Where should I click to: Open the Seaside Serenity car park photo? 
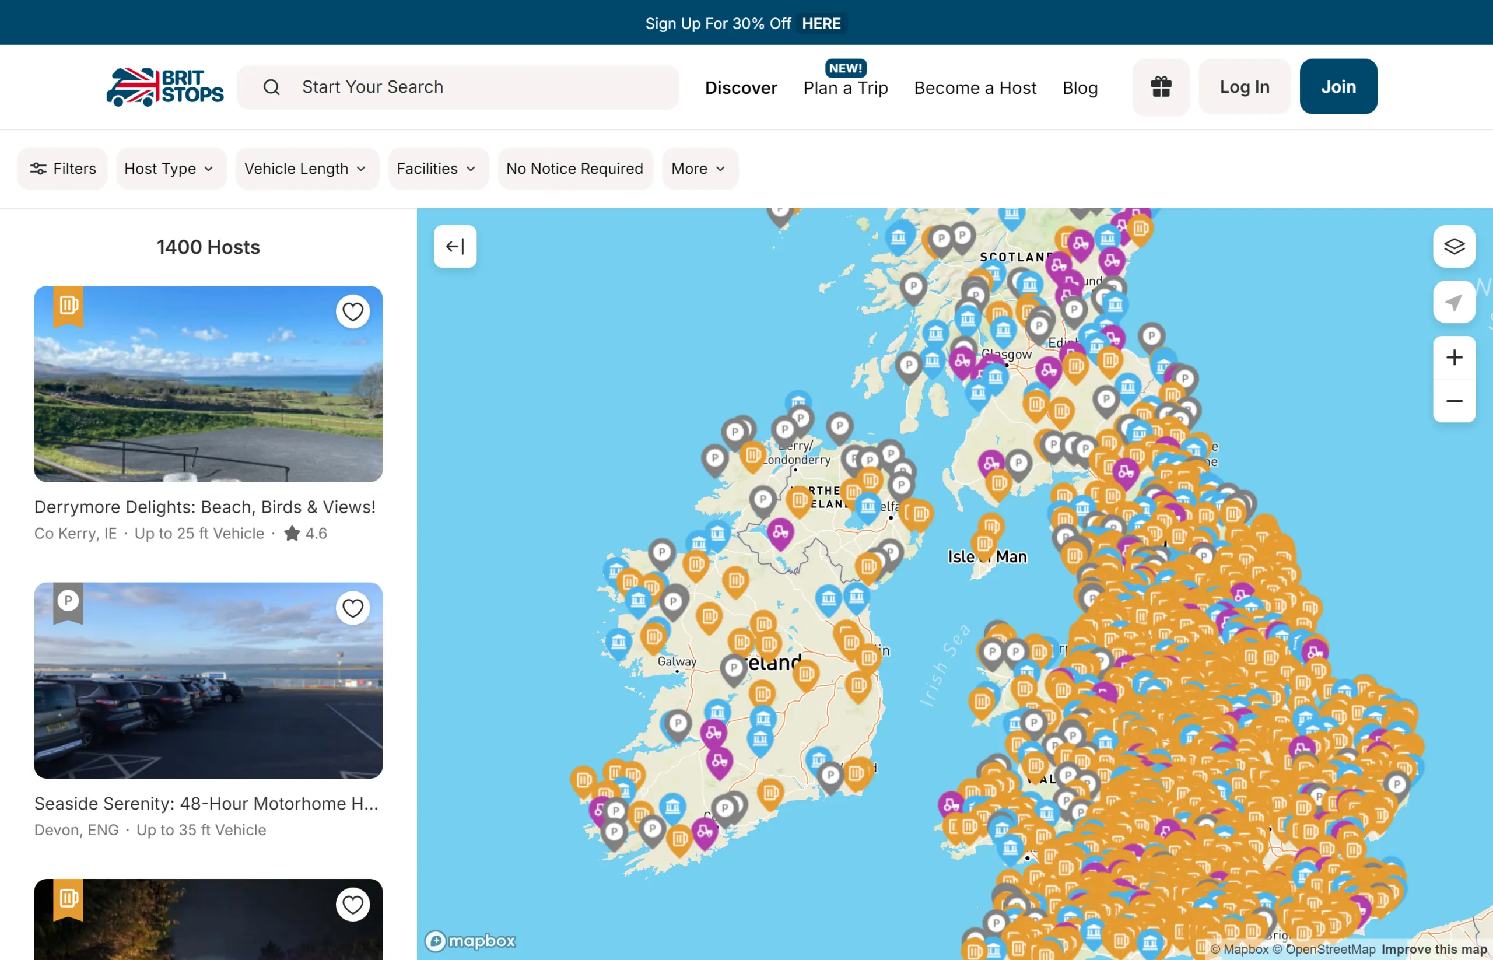click(208, 680)
